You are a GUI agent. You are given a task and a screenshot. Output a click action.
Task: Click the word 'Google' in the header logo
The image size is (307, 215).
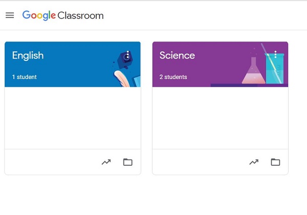[39, 15]
